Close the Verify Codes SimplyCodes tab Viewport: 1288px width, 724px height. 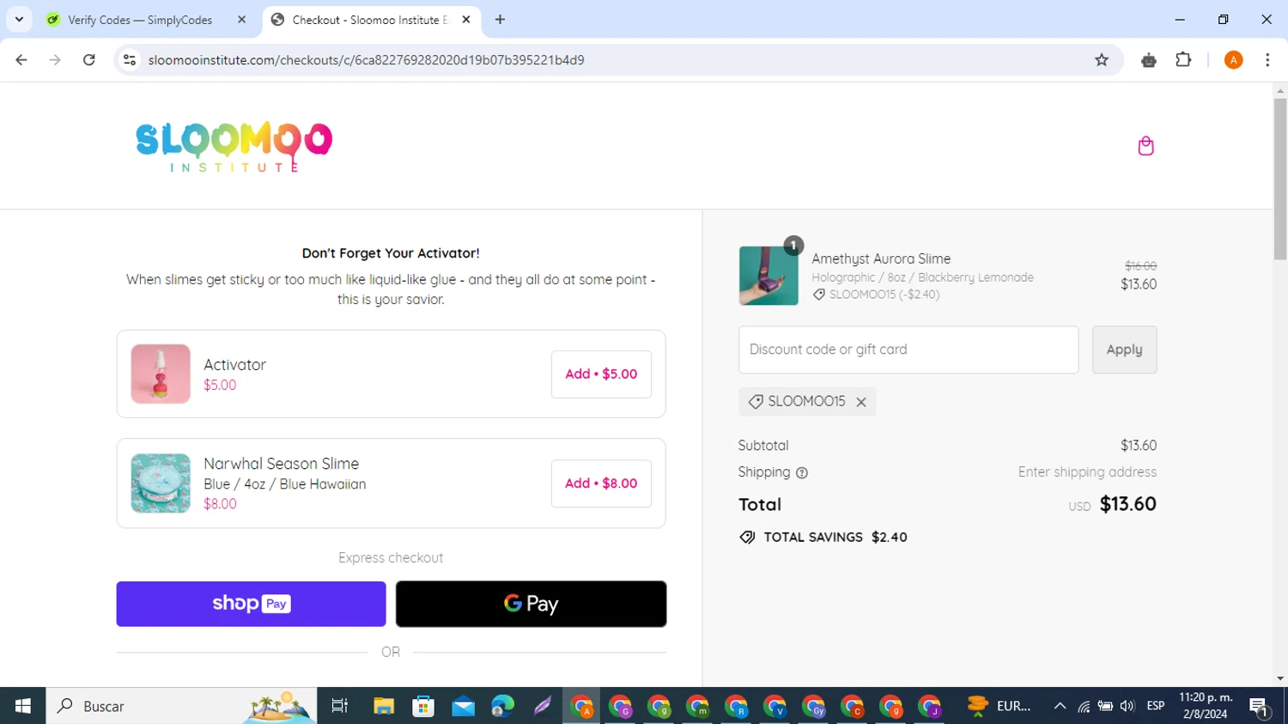tap(241, 20)
